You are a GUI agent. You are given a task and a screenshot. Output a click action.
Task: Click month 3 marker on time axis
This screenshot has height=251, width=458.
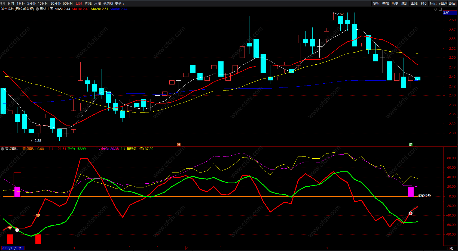pyautogui.click(x=327, y=248)
